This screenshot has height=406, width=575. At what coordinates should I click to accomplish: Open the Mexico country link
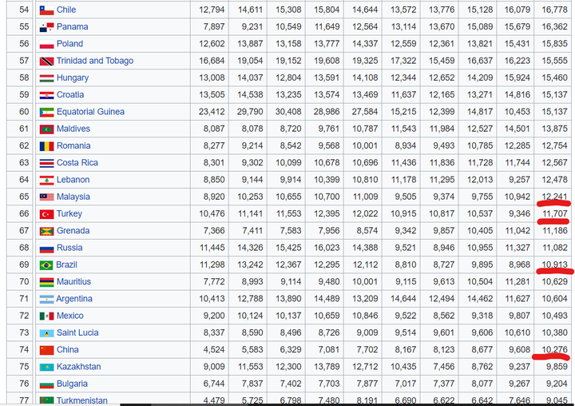point(70,316)
